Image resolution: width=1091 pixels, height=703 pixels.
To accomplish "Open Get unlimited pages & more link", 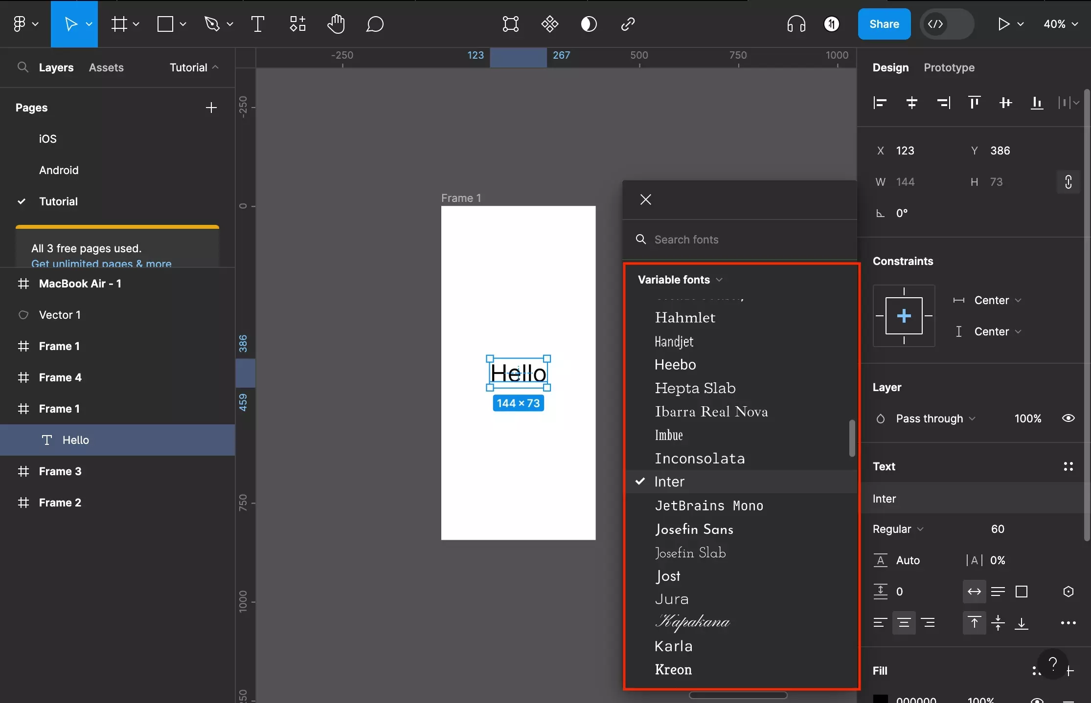I will click(x=101, y=263).
